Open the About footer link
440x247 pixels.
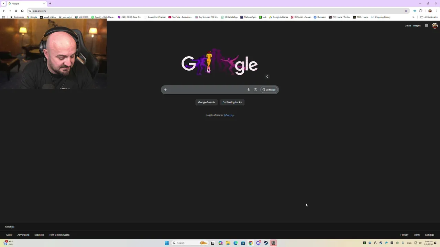pyautogui.click(x=9, y=235)
